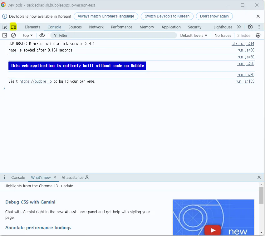Click the JQMIGRATE version log message
265x236 pixels.
[52, 44]
